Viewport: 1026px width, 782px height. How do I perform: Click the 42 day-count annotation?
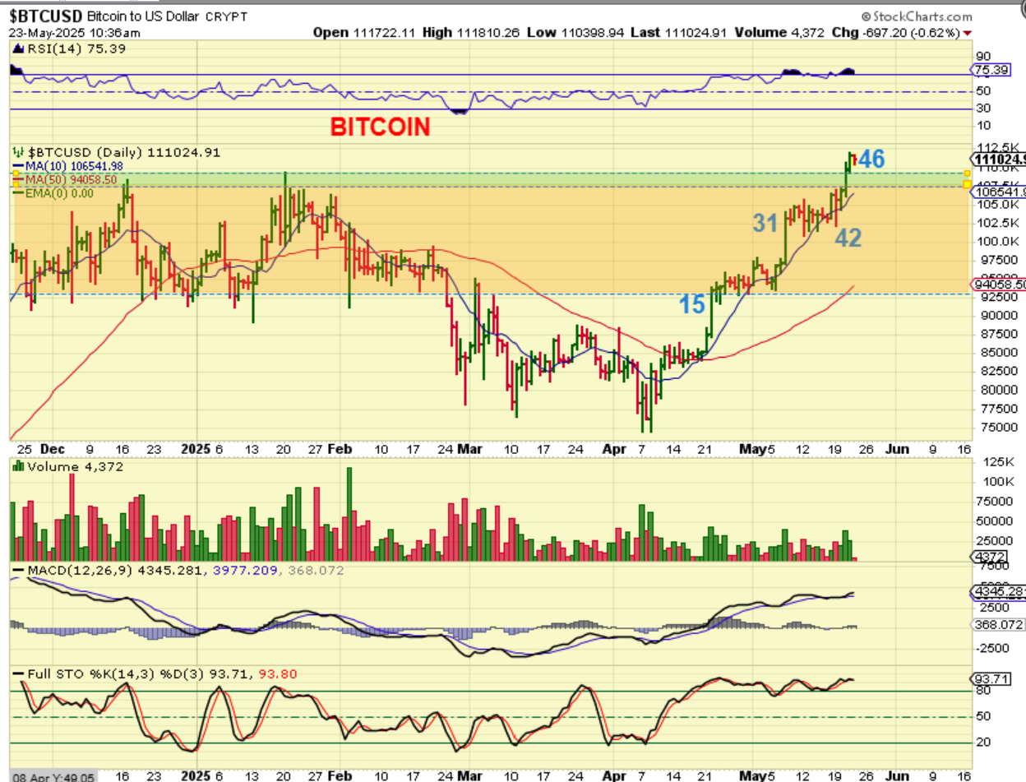point(848,238)
